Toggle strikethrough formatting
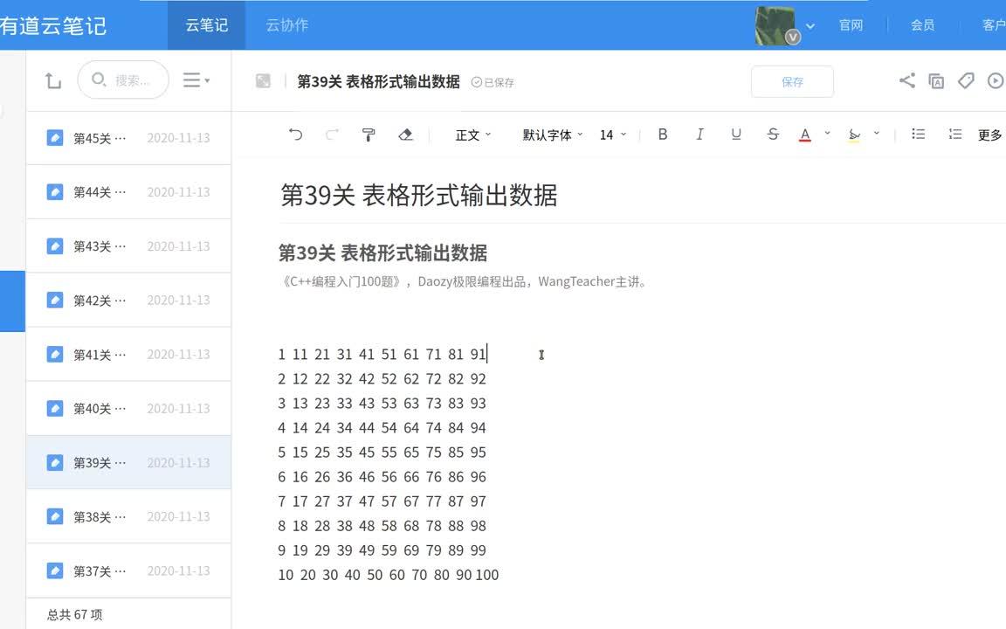 click(773, 134)
